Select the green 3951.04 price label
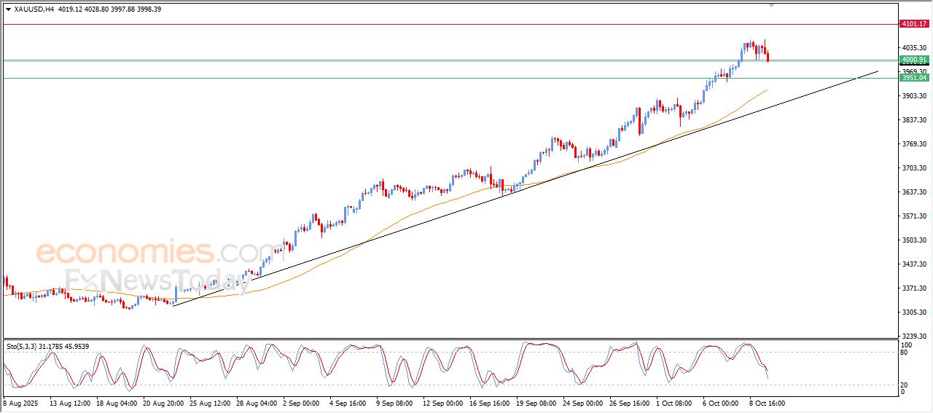The image size is (933, 413). (913, 78)
